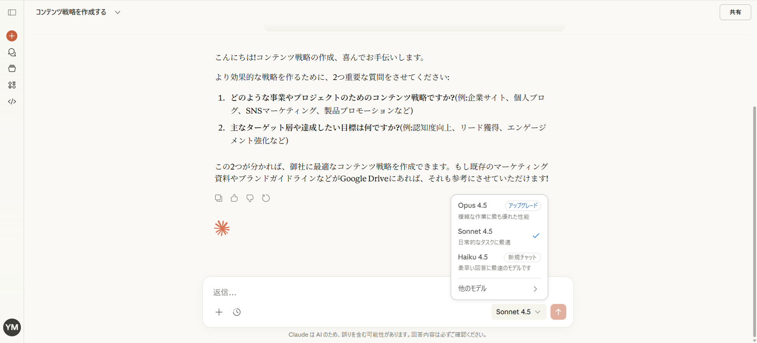Click the 共有 share button
The image size is (757, 343).
point(735,12)
